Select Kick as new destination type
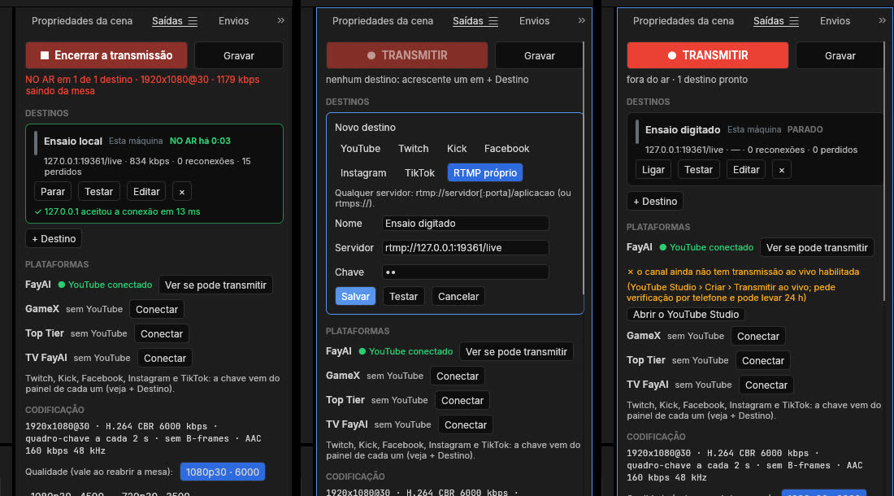The width and height of the screenshot is (894, 496). (x=457, y=149)
